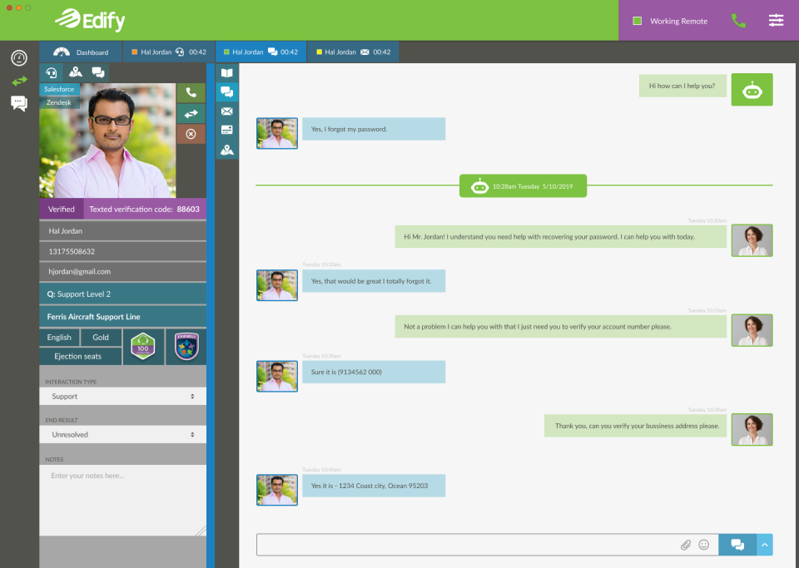Screen dimensions: 799x568
Task: Open the Interaction Type Support dropdown
Action: pyautogui.click(x=123, y=397)
